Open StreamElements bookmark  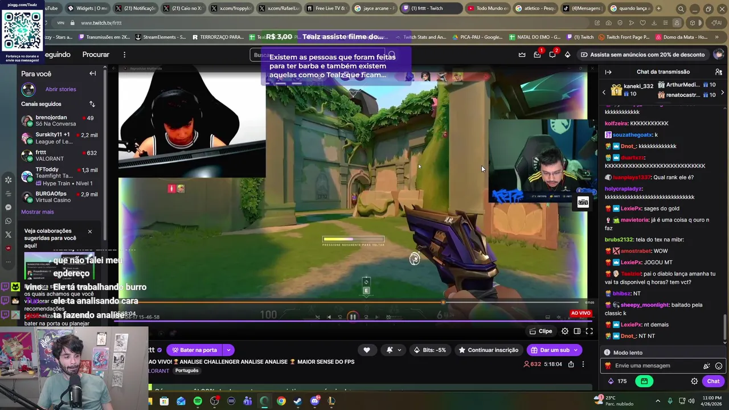coord(161,37)
